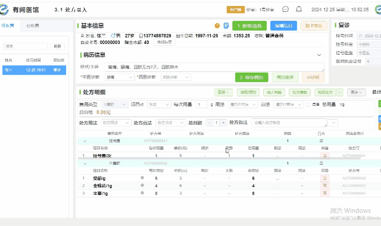Image resolution: width=381 pixels, height=226 pixels.
Task: Collapse the 中草药 prescription group
Action: tap(85, 164)
